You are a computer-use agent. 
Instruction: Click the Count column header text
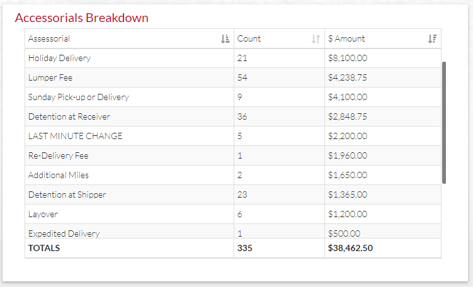coord(249,38)
